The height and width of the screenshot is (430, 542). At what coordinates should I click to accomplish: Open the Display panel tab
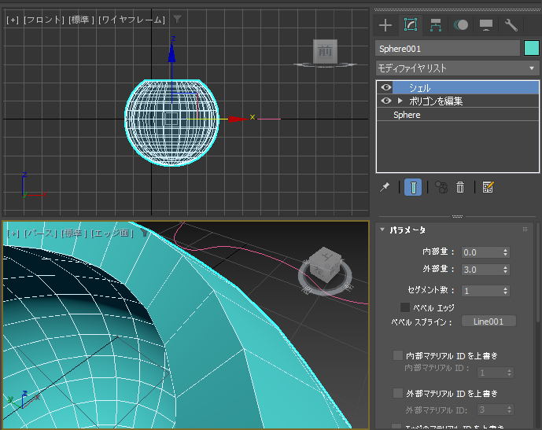(486, 25)
